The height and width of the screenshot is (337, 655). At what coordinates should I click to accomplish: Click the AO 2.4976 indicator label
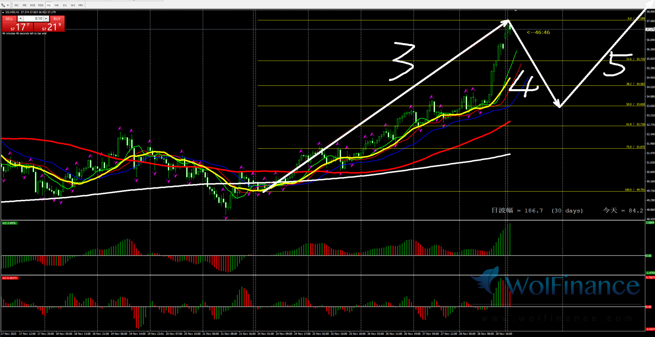pos(9,223)
